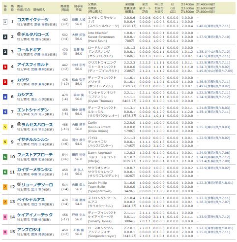Open リョーノテソーロ horse profile
The height and width of the screenshot is (242, 237).
[x=37, y=185]
